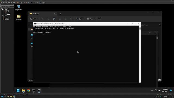This screenshot has height=98, width=174.
Task: Open the New dropdown in File Explorer
Action: (34, 19)
